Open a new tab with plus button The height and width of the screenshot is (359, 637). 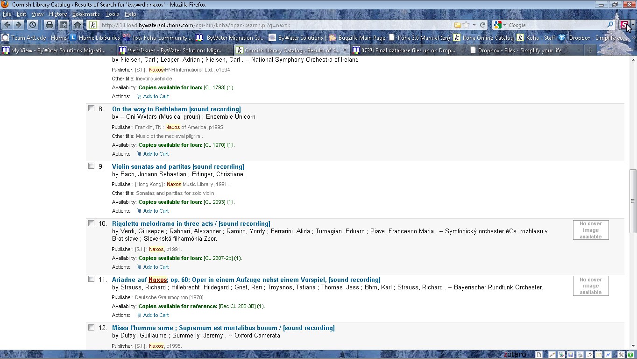(x=590, y=50)
